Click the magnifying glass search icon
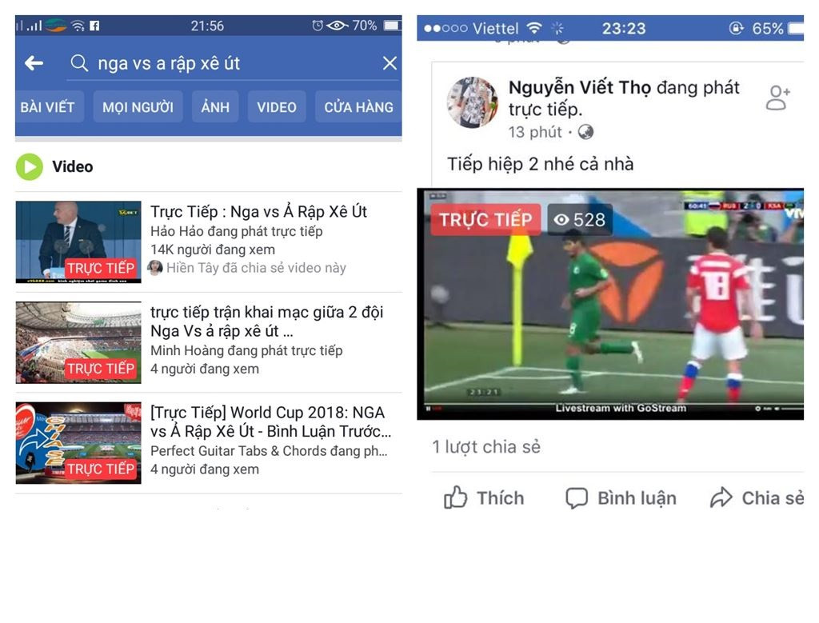 (79, 63)
